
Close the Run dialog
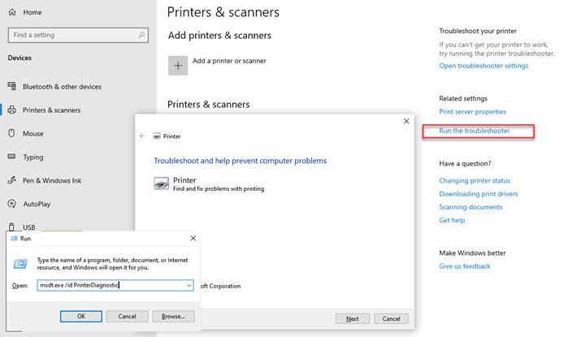[x=193, y=239]
